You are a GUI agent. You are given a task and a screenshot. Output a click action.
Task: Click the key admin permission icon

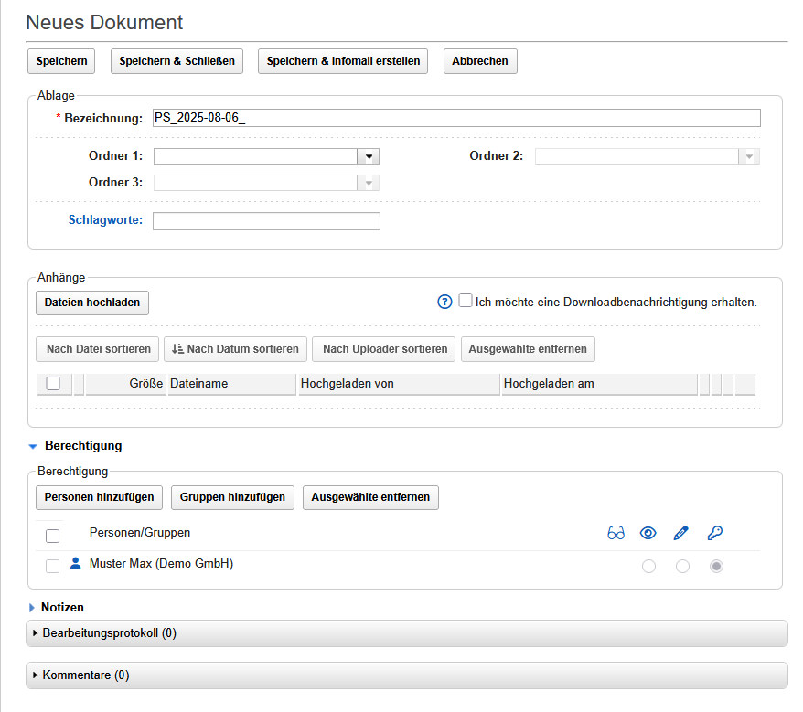[x=715, y=533]
